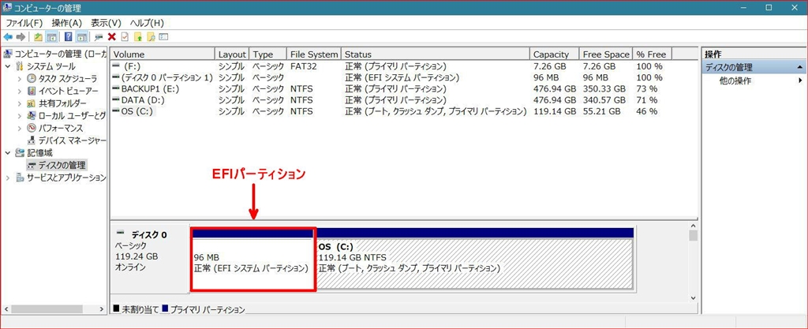Click the 共有フォルダー icon
This screenshot has width=808, height=329.
[32, 103]
